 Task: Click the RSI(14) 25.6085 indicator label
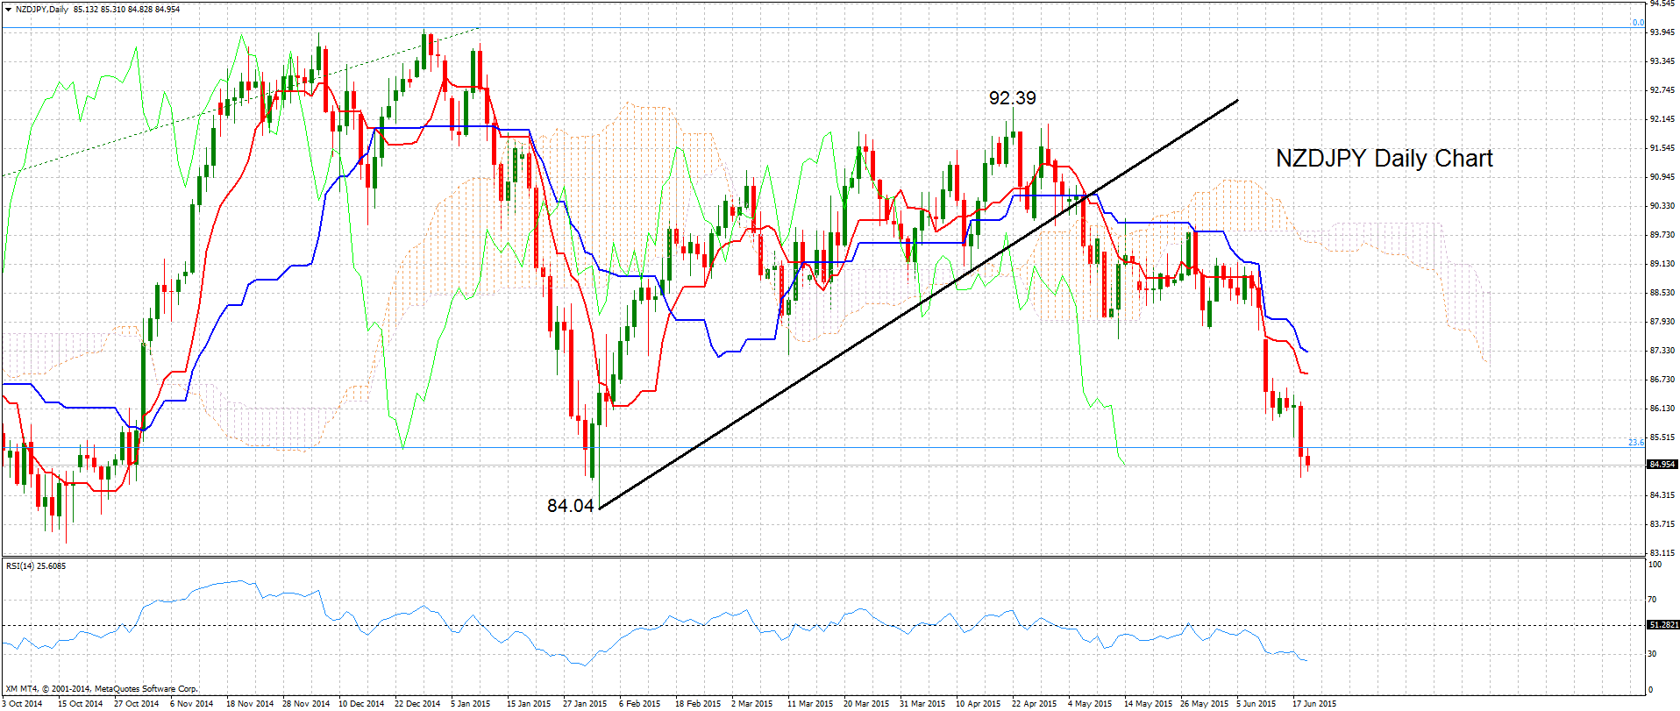pyautogui.click(x=36, y=565)
